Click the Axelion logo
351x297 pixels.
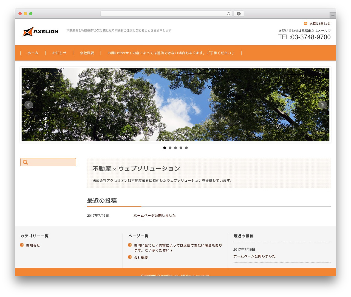click(41, 32)
